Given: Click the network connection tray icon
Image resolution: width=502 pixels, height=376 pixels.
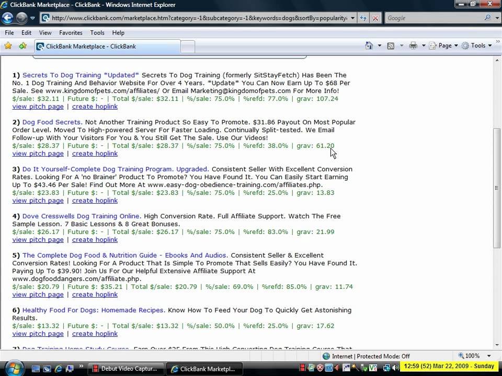Looking at the screenshot, I should coord(387,368).
